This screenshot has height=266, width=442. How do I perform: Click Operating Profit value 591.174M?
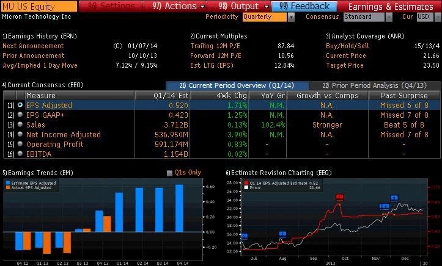(x=171, y=144)
